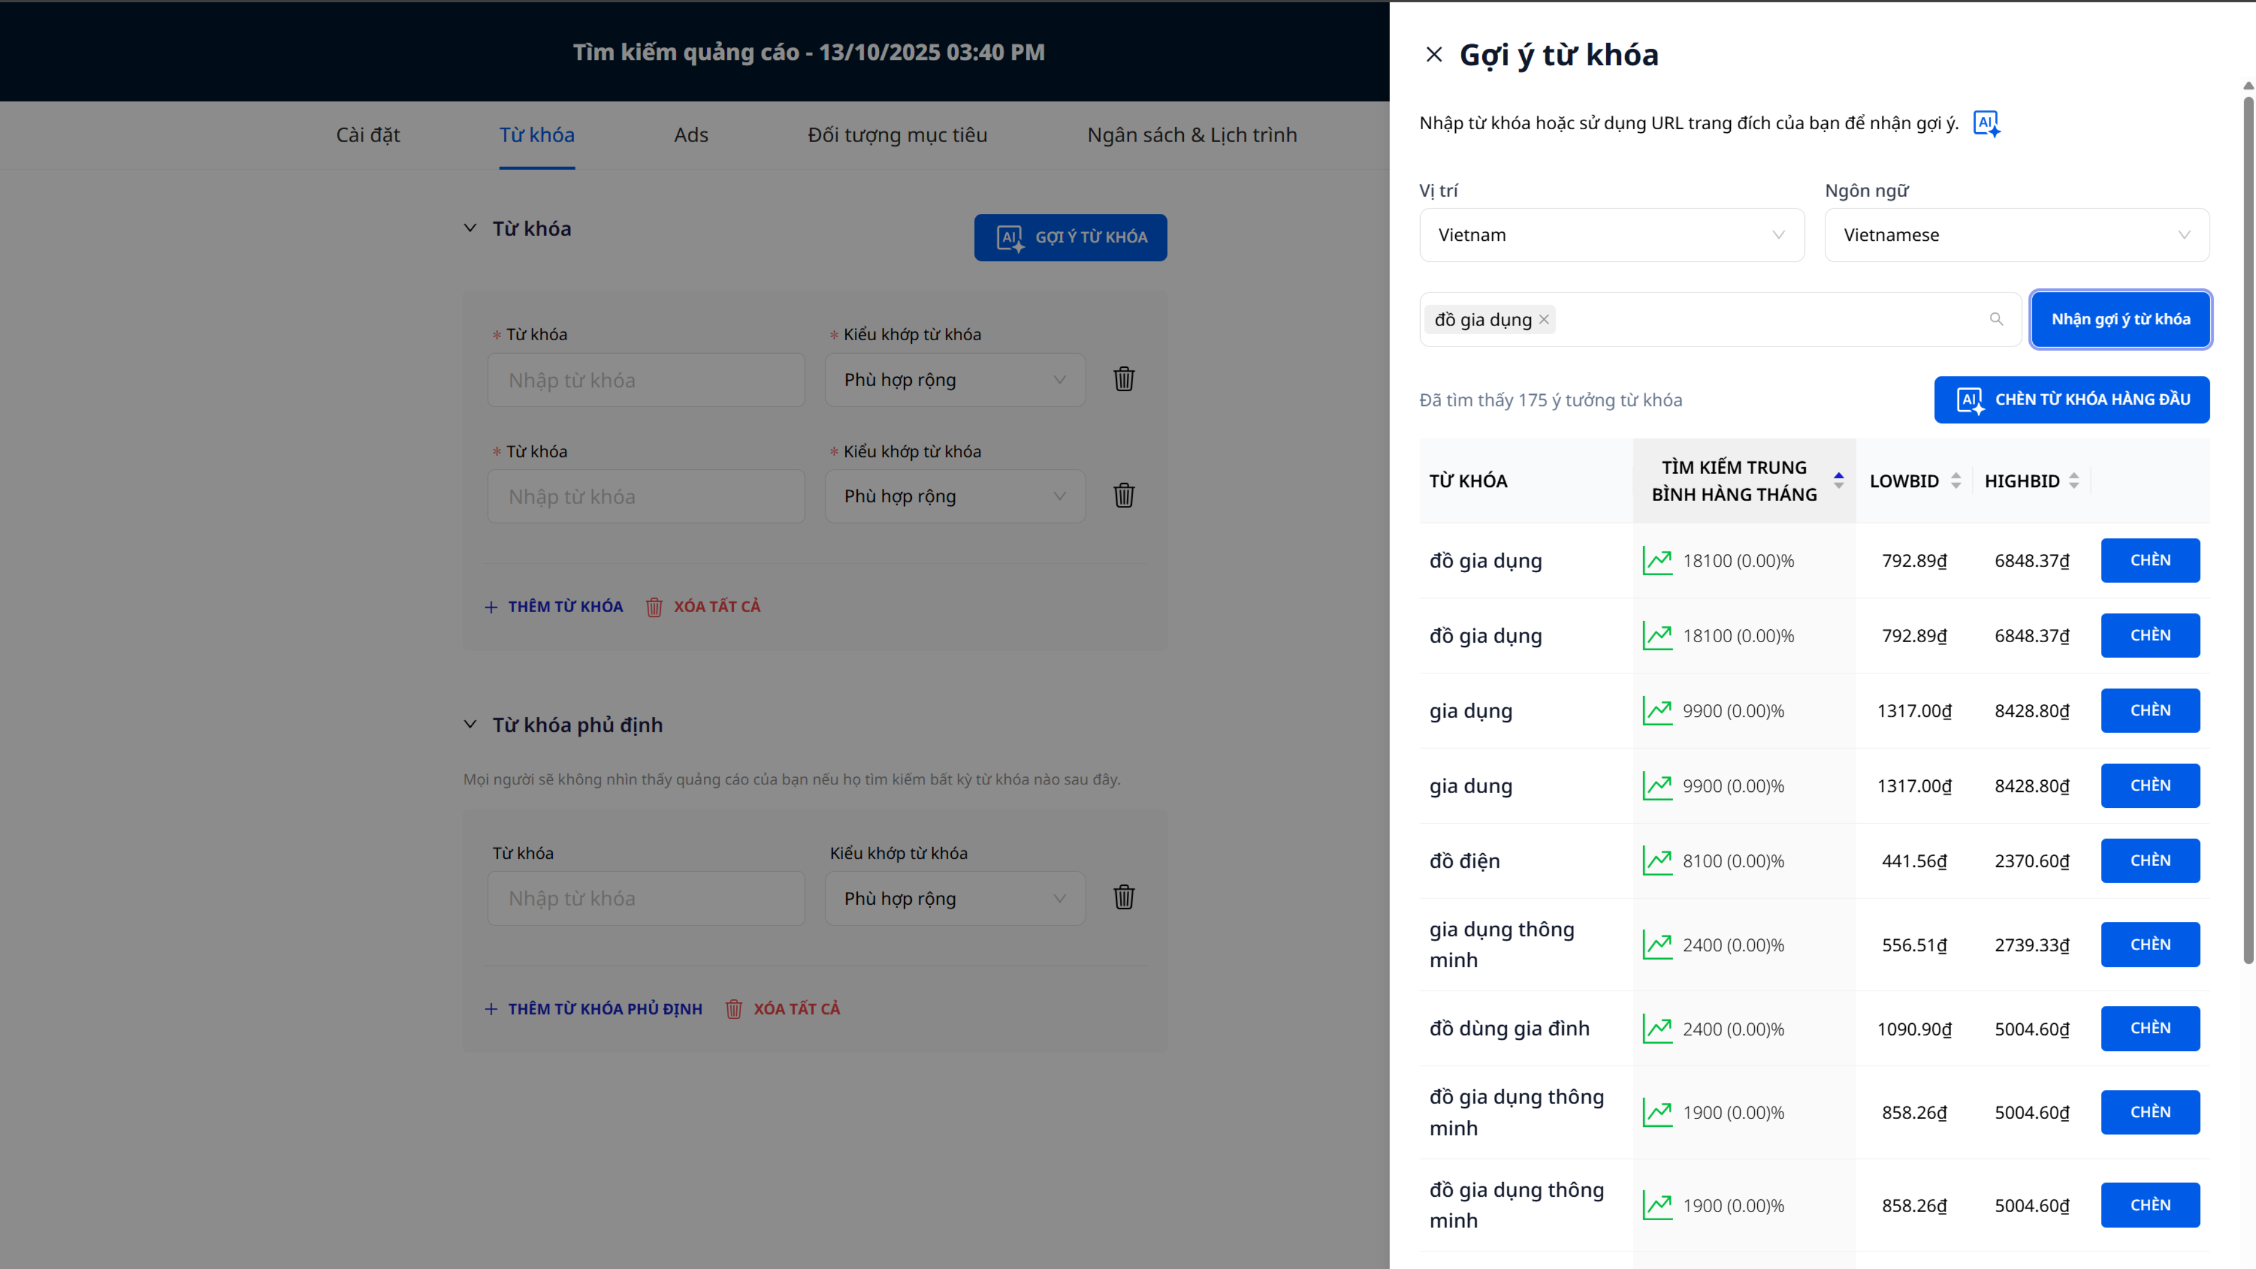Open the Ngân sách & Lịch trình tab
2256x1269 pixels.
(x=1191, y=135)
